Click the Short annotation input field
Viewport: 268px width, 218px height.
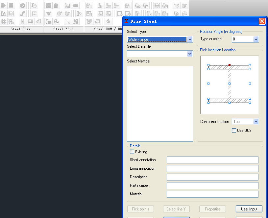[x=212, y=160]
